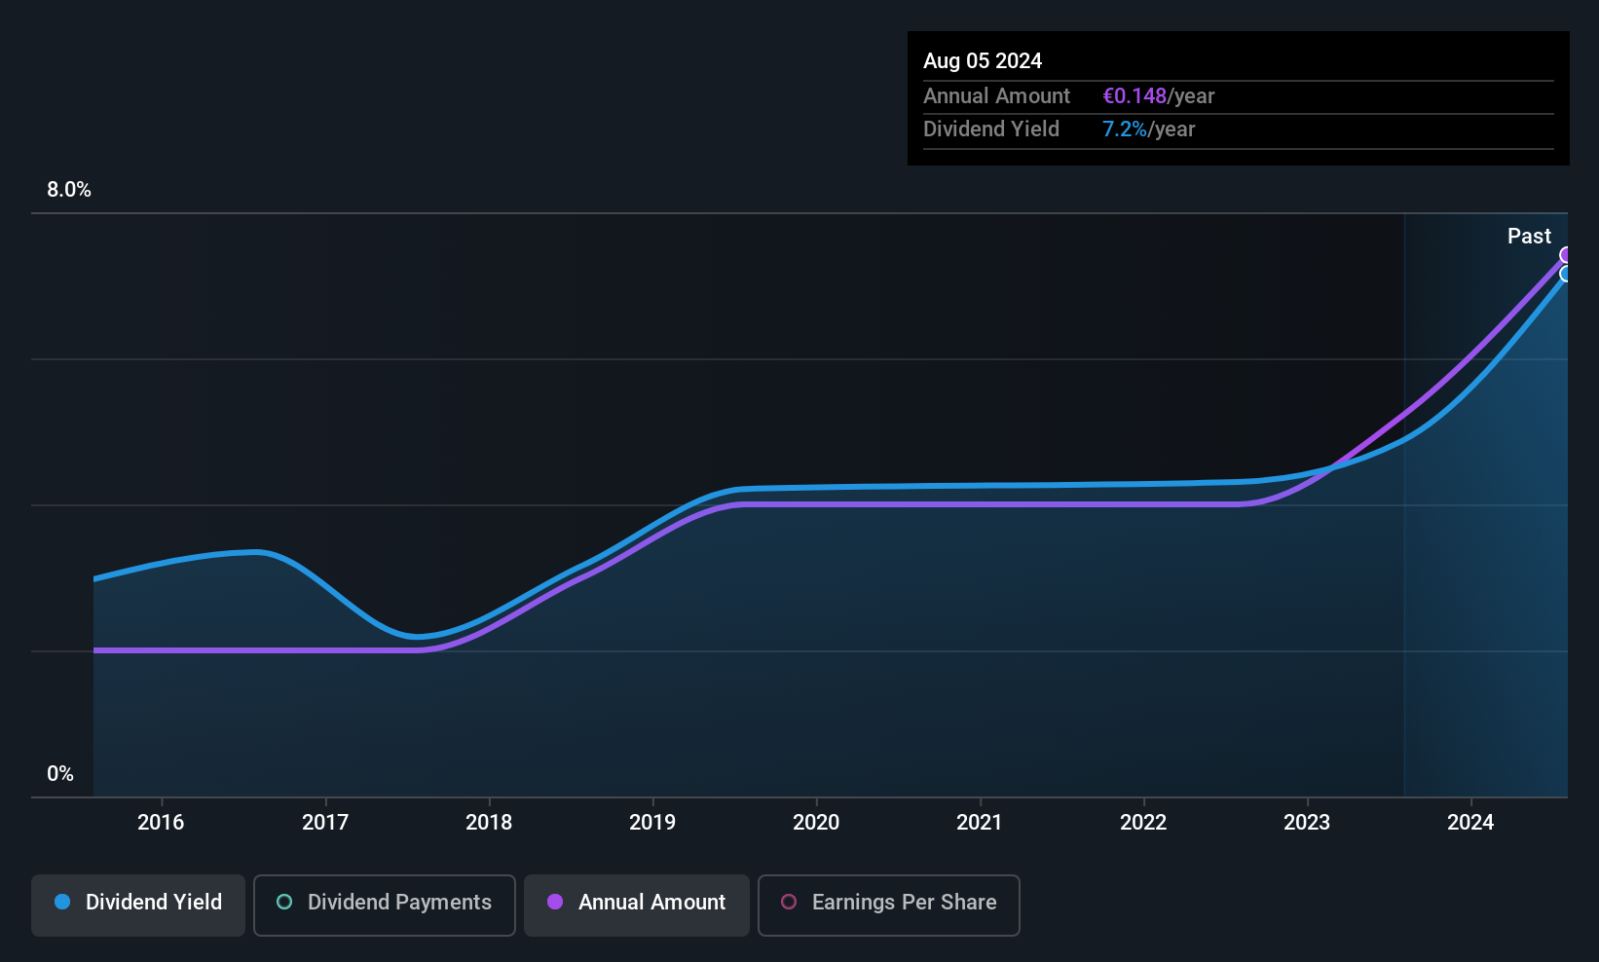
Task: Click the blue Dividend Yield legend dot
Action: (x=62, y=902)
